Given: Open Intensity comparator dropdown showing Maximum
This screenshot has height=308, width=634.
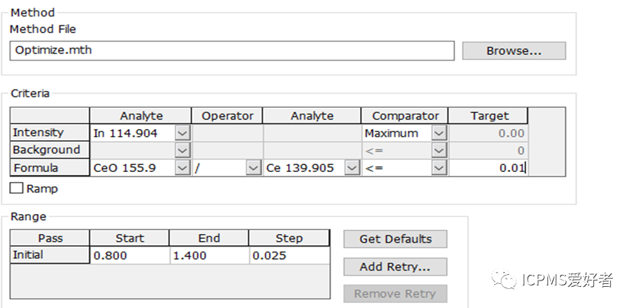Looking at the screenshot, I should pos(439,133).
